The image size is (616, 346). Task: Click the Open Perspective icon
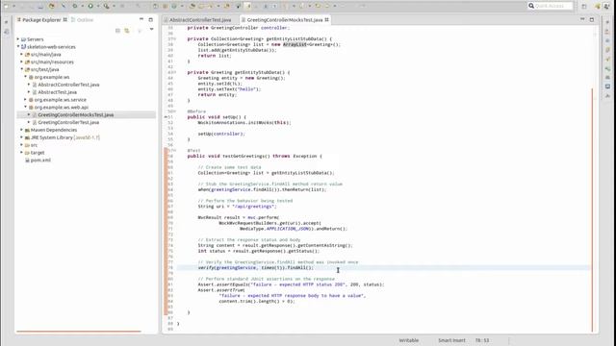coord(584,6)
